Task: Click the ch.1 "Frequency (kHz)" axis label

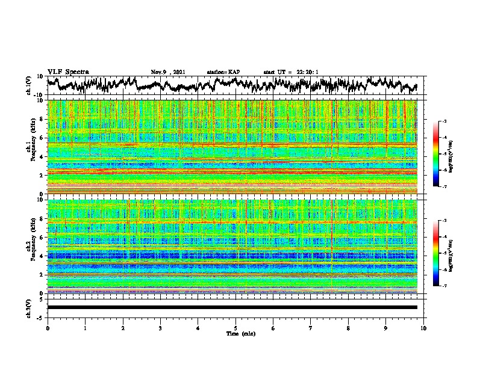Action: (x=33, y=140)
